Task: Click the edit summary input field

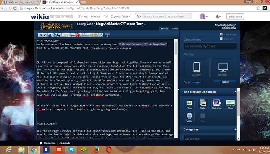Action: [x=210, y=46]
